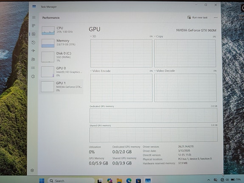Switch to the Processes page icon
The width and height of the screenshot is (244, 183).
34,25
